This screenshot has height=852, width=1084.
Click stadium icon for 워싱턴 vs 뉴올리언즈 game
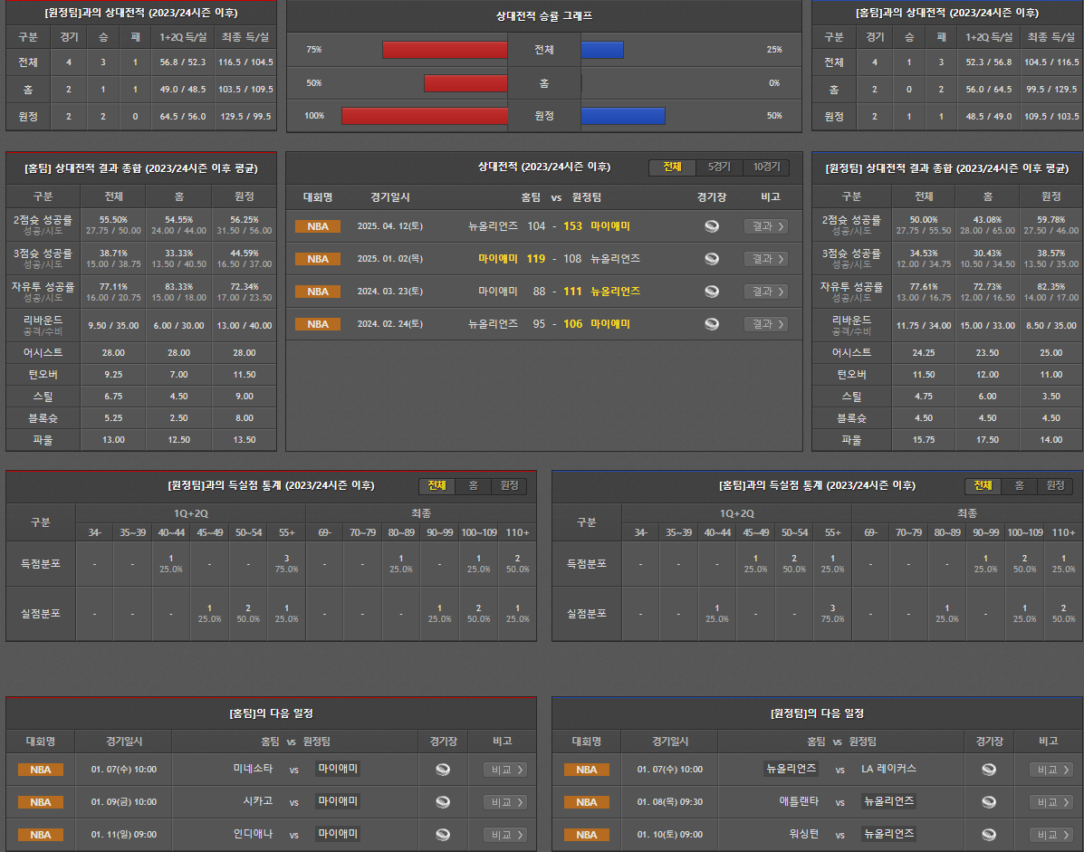[989, 835]
